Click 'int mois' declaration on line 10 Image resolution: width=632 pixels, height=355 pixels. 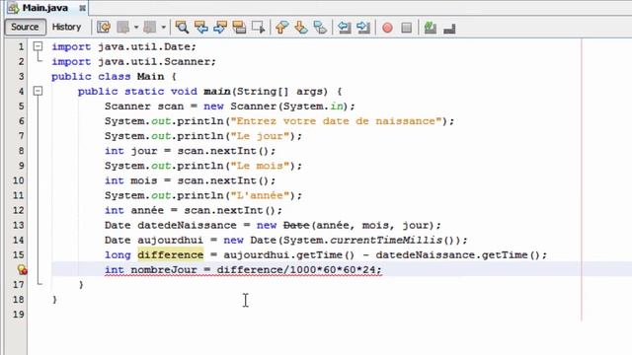131,180
